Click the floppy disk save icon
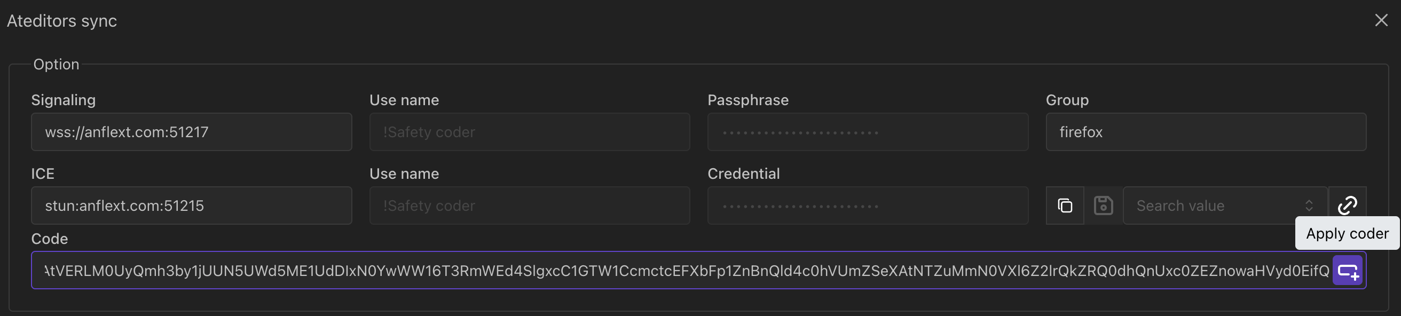 click(x=1103, y=206)
